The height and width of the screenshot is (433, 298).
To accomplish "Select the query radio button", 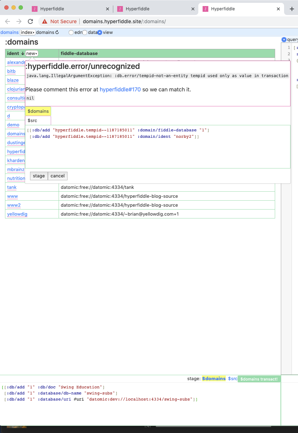I will point(284,40).
